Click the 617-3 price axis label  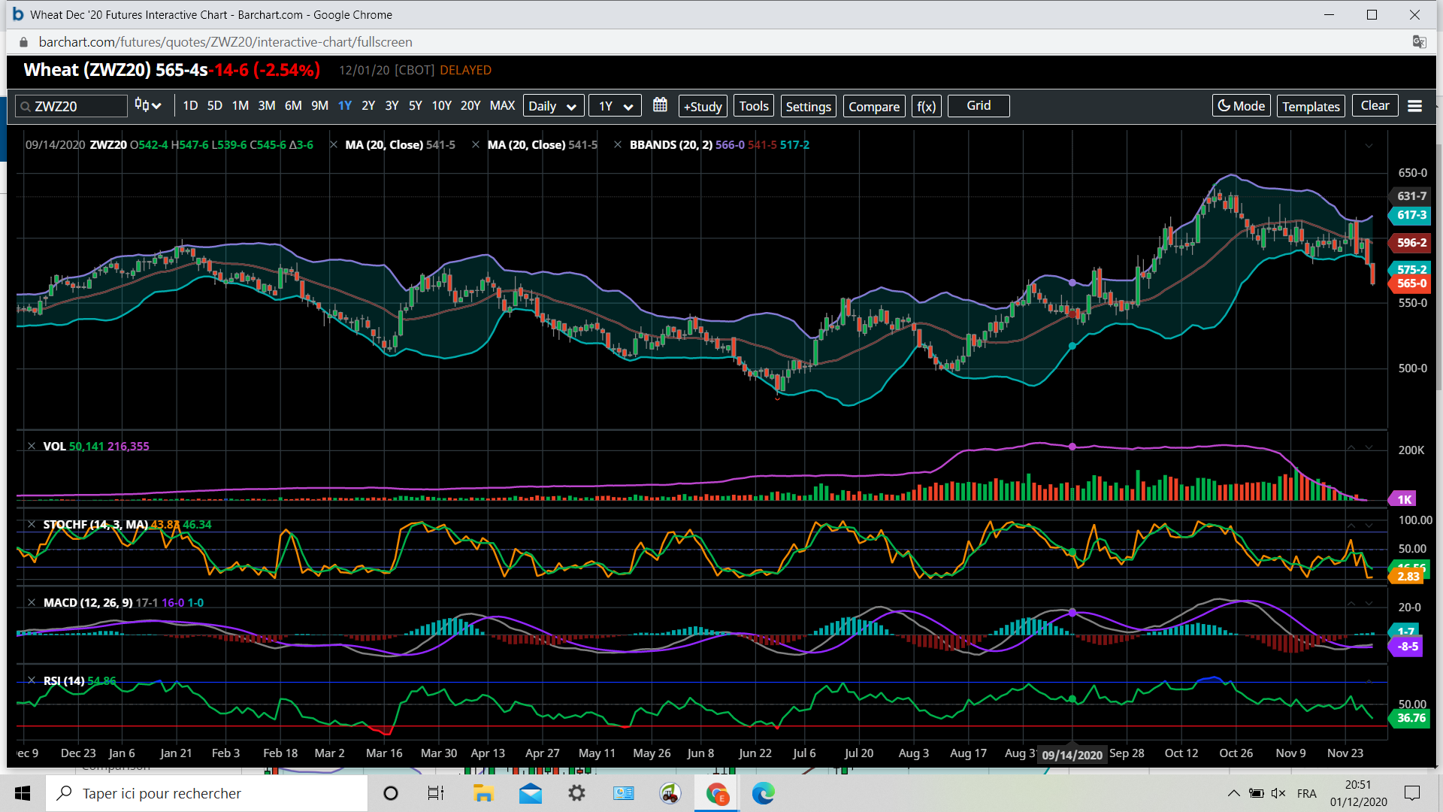coord(1411,215)
